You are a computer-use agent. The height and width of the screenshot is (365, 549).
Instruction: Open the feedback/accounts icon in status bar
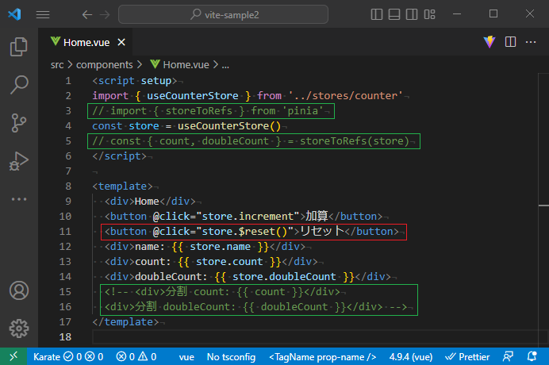(x=508, y=356)
